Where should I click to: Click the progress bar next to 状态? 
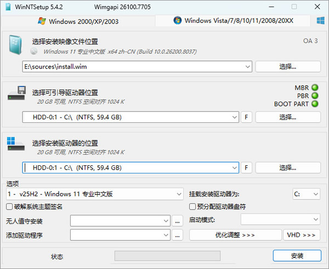pos(167,256)
